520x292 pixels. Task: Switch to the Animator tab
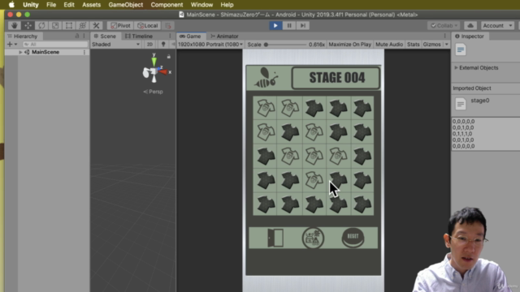pyautogui.click(x=224, y=36)
